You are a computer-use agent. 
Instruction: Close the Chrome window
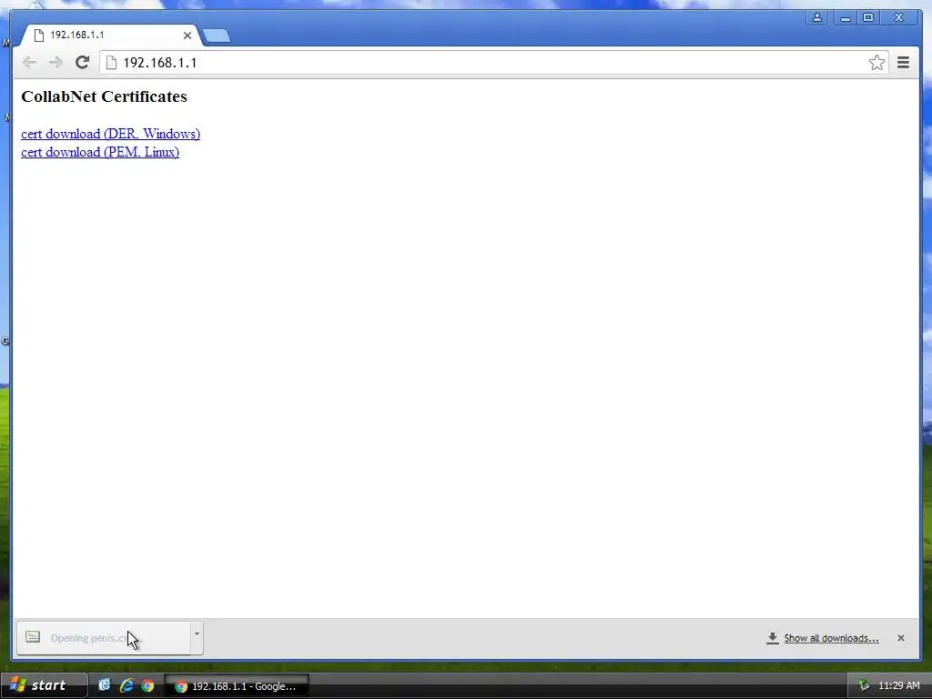898,18
